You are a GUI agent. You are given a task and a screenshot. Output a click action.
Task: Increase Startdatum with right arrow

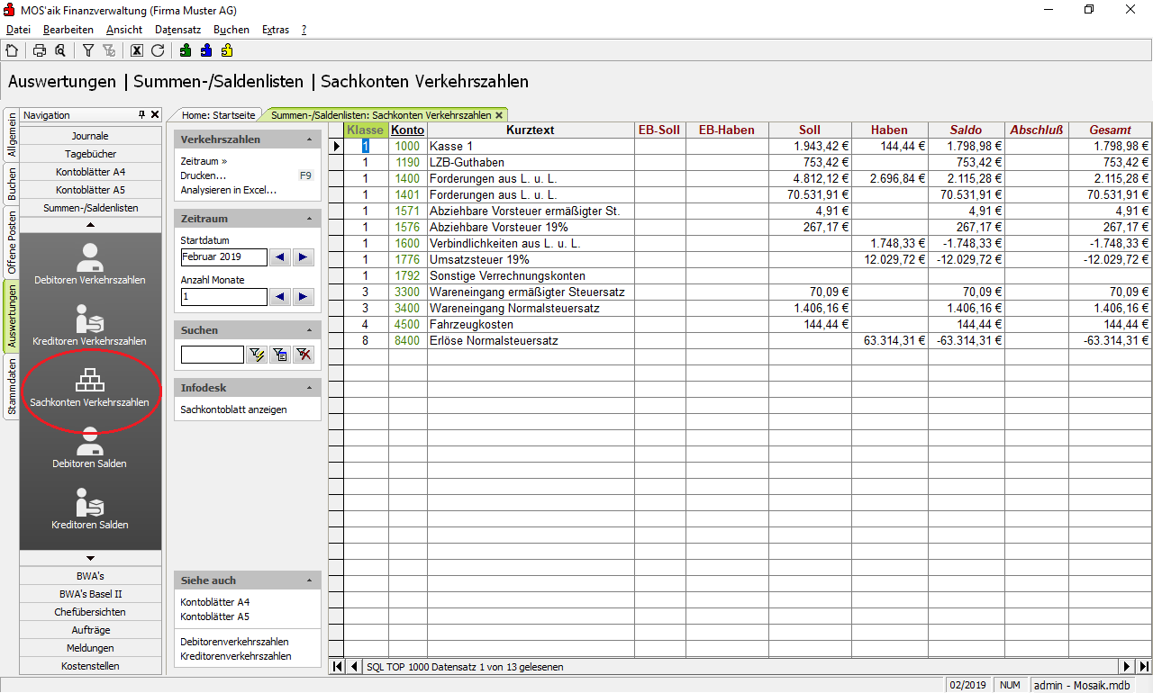pyautogui.click(x=304, y=257)
